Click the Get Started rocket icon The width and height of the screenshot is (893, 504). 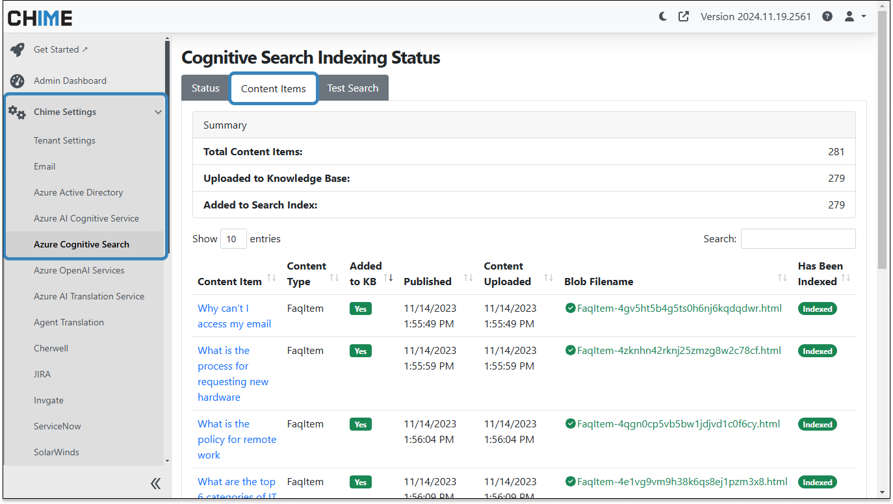tap(18, 50)
